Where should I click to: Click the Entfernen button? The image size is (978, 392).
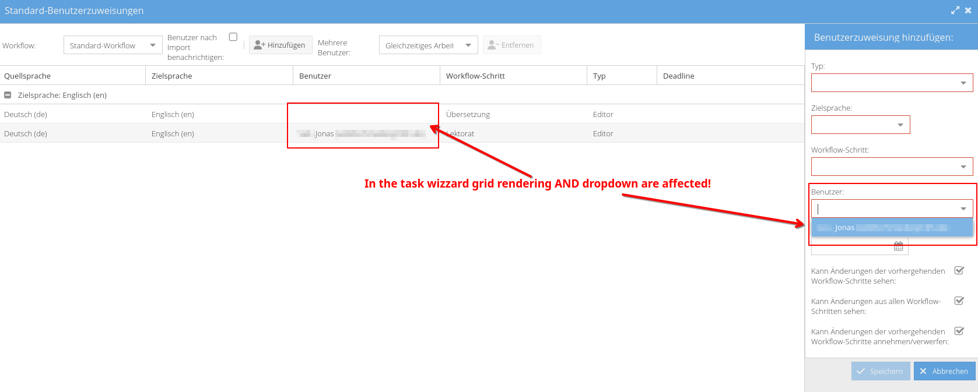point(511,45)
